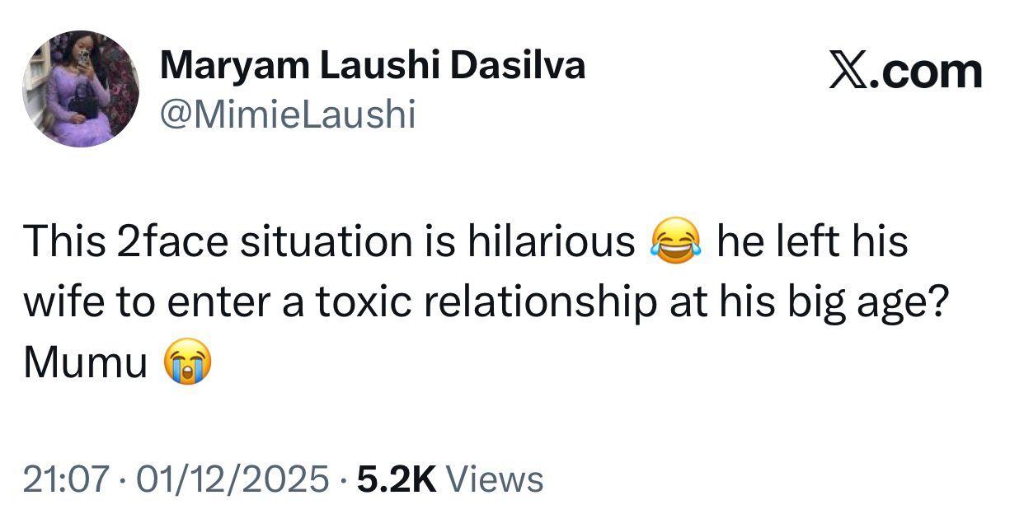Click the laughing tears emoji after "hilarious"
The width and height of the screenshot is (1024, 528).
point(676,243)
